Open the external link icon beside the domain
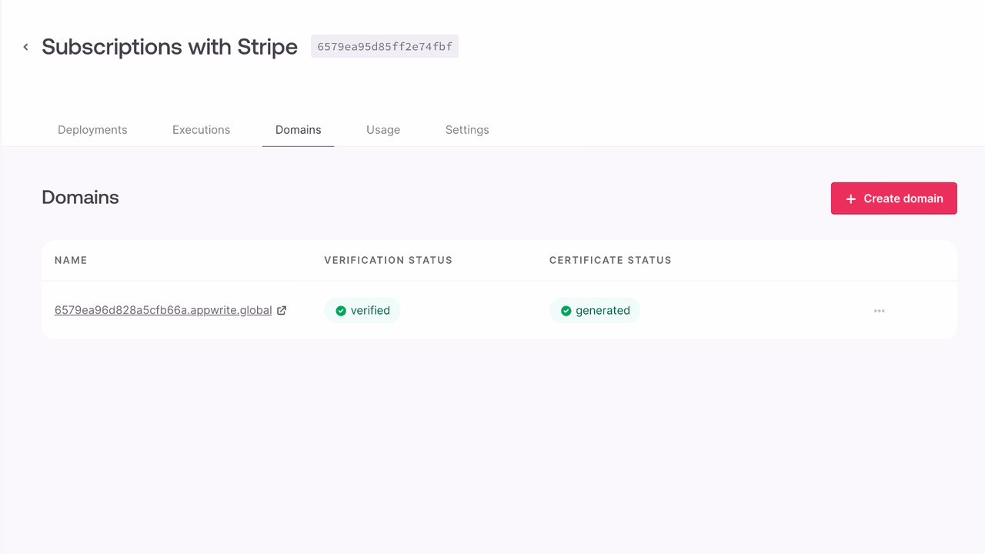 (282, 311)
